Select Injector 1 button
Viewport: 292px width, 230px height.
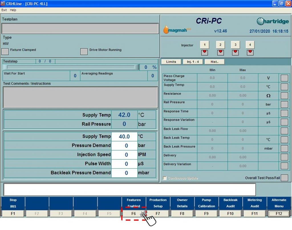[x=204, y=45]
